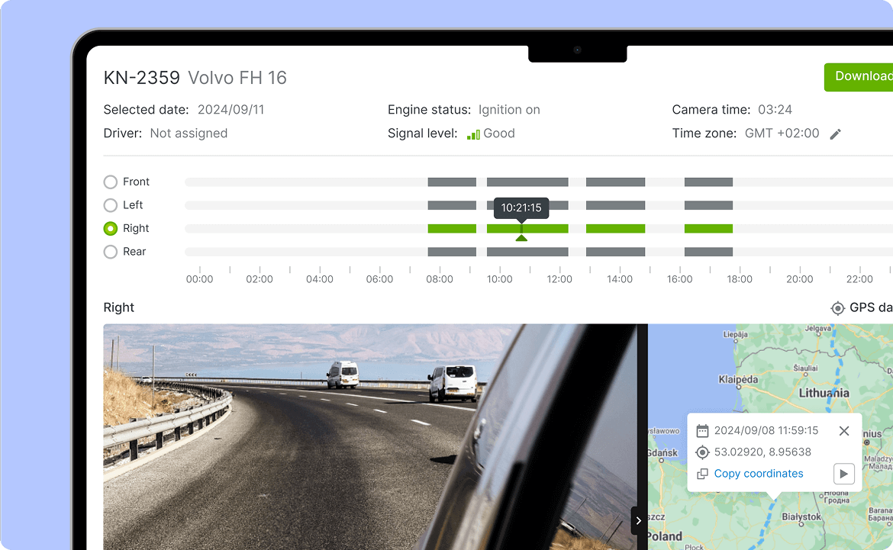Click the Rear camera segment starting at 08:00
The width and height of the screenshot is (893, 550).
(452, 252)
